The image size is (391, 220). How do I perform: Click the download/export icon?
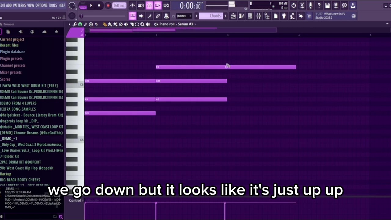(x=353, y=5)
